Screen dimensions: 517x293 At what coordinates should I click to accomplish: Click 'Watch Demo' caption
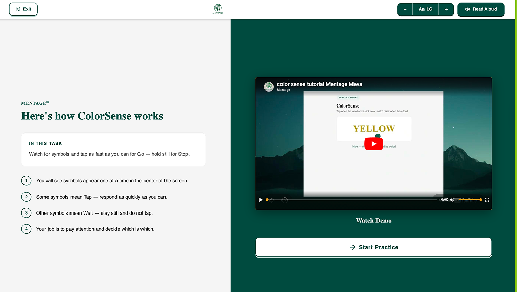point(373,221)
